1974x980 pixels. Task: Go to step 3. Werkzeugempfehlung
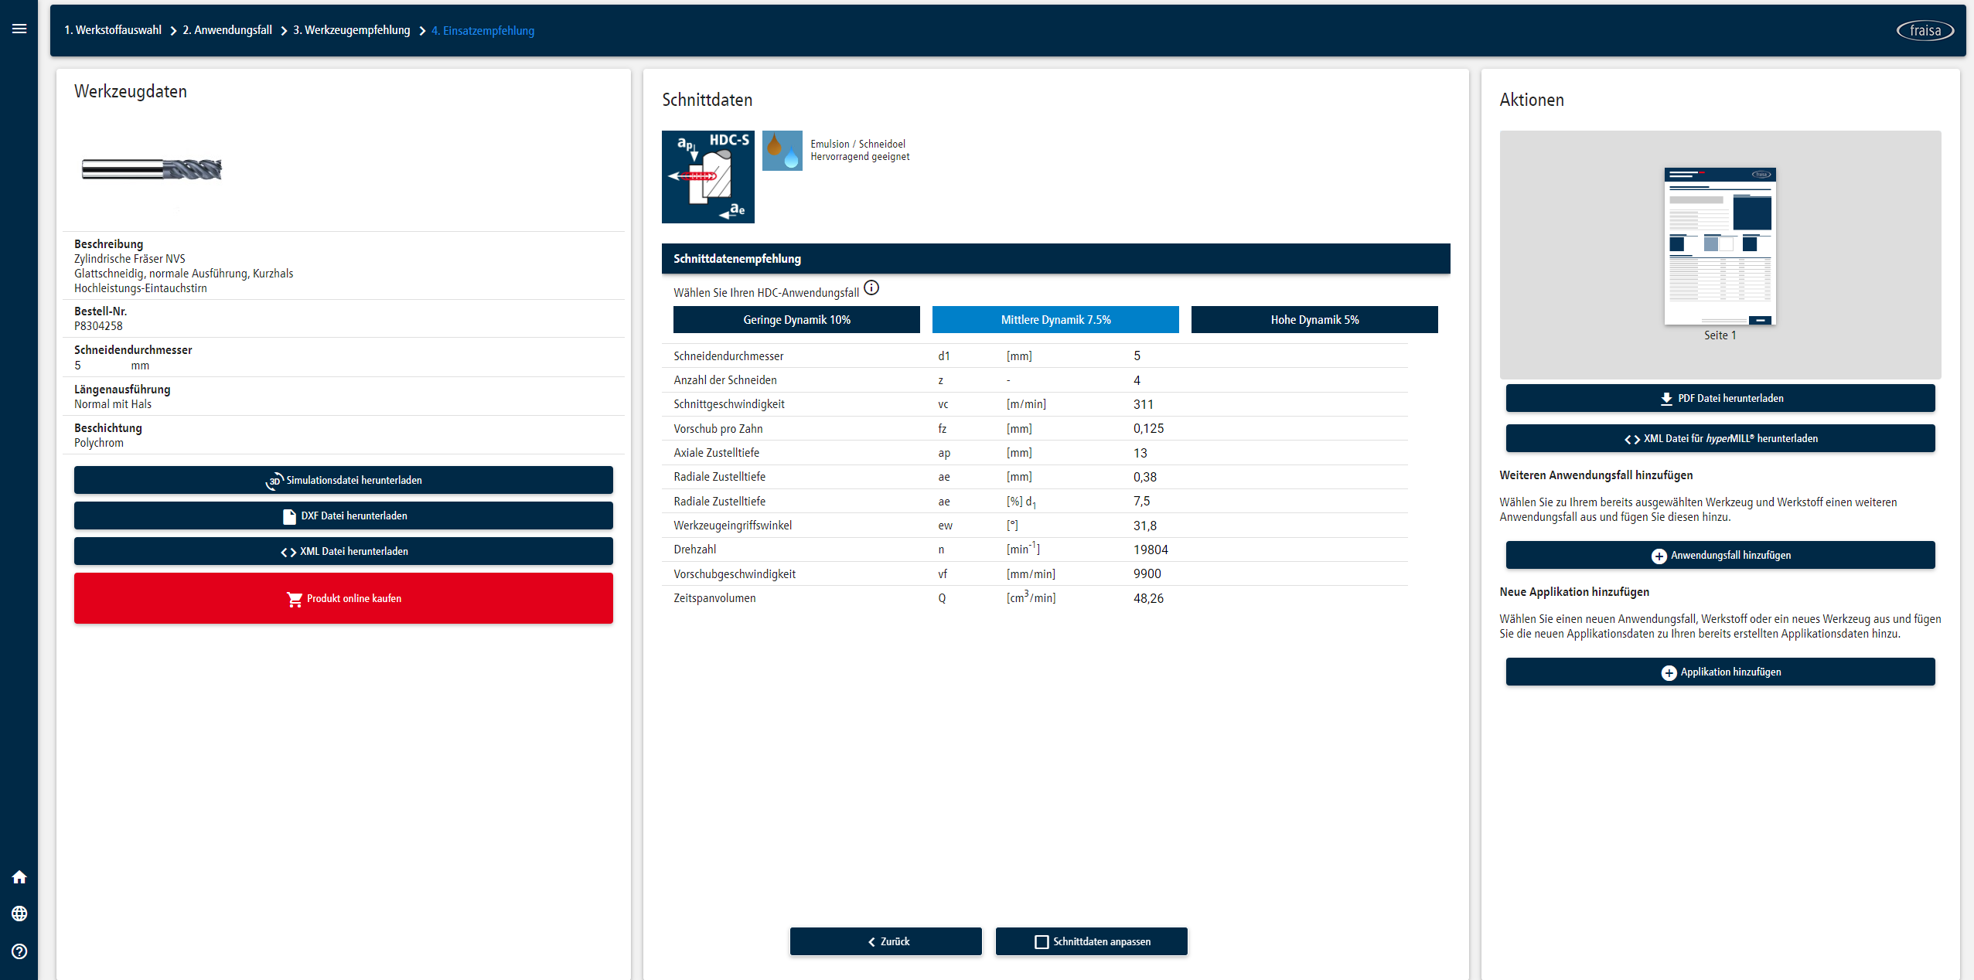point(352,30)
